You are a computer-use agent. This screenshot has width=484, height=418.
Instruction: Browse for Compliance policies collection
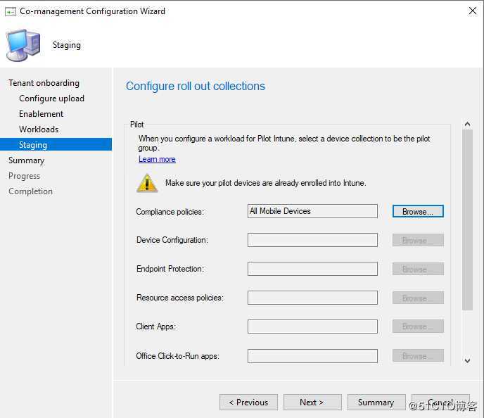tap(418, 212)
